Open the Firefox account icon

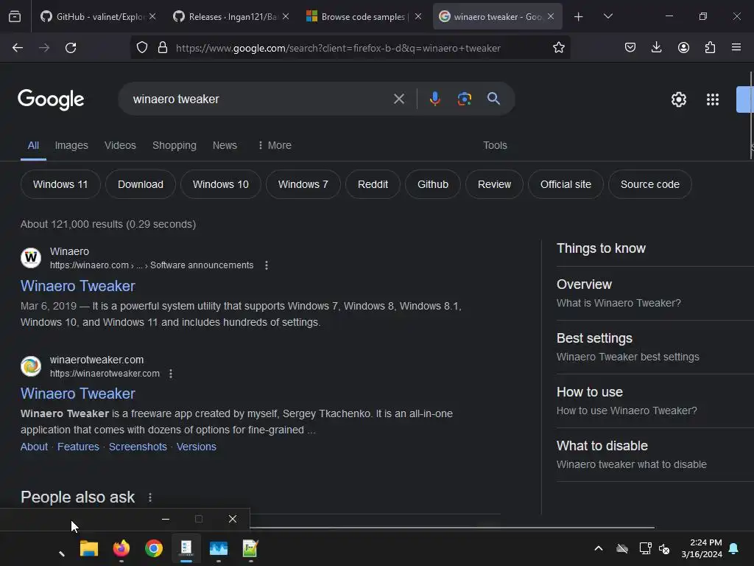tap(683, 48)
